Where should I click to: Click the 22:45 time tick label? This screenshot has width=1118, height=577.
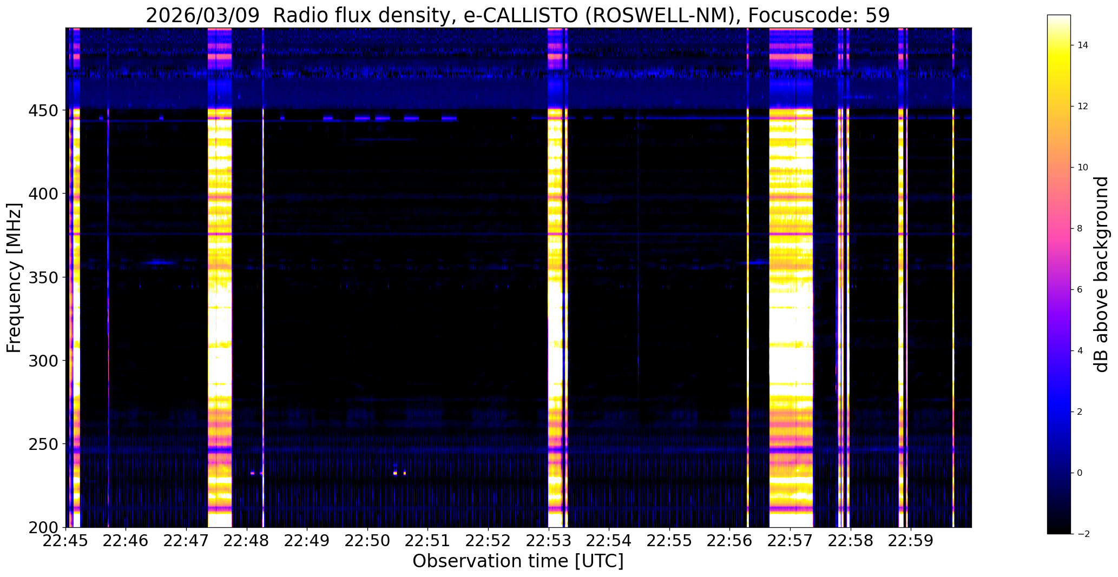(66, 541)
